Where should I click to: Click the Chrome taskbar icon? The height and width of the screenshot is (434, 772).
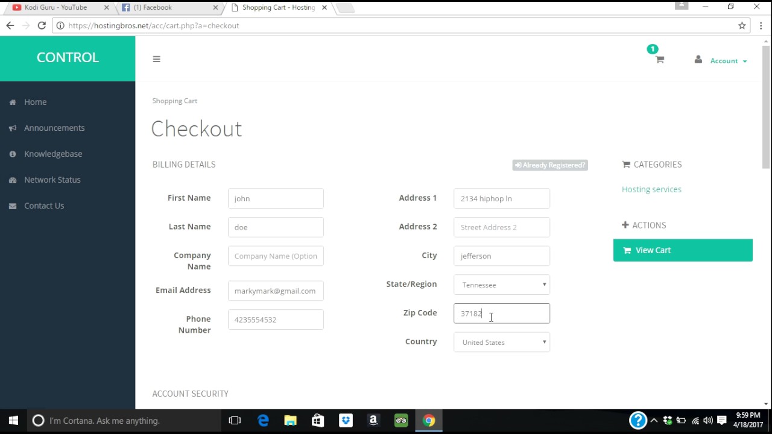click(x=429, y=421)
